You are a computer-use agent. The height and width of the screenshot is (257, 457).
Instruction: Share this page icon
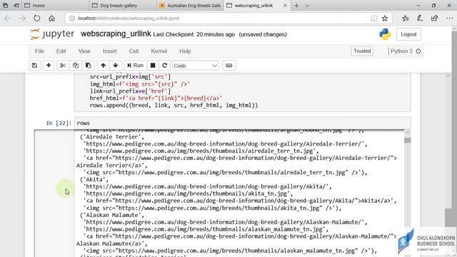(434, 19)
